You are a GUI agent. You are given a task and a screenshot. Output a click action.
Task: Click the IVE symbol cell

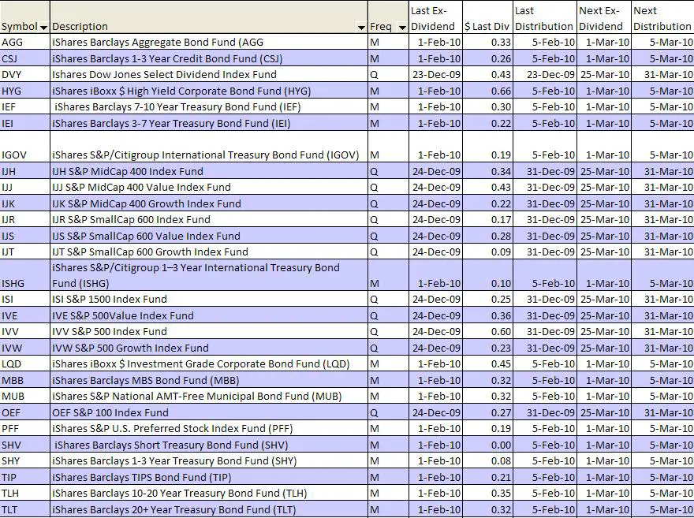coord(25,315)
